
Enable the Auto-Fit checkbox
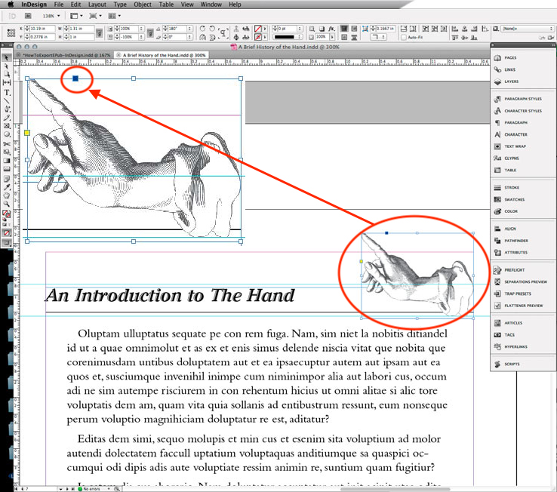404,36
